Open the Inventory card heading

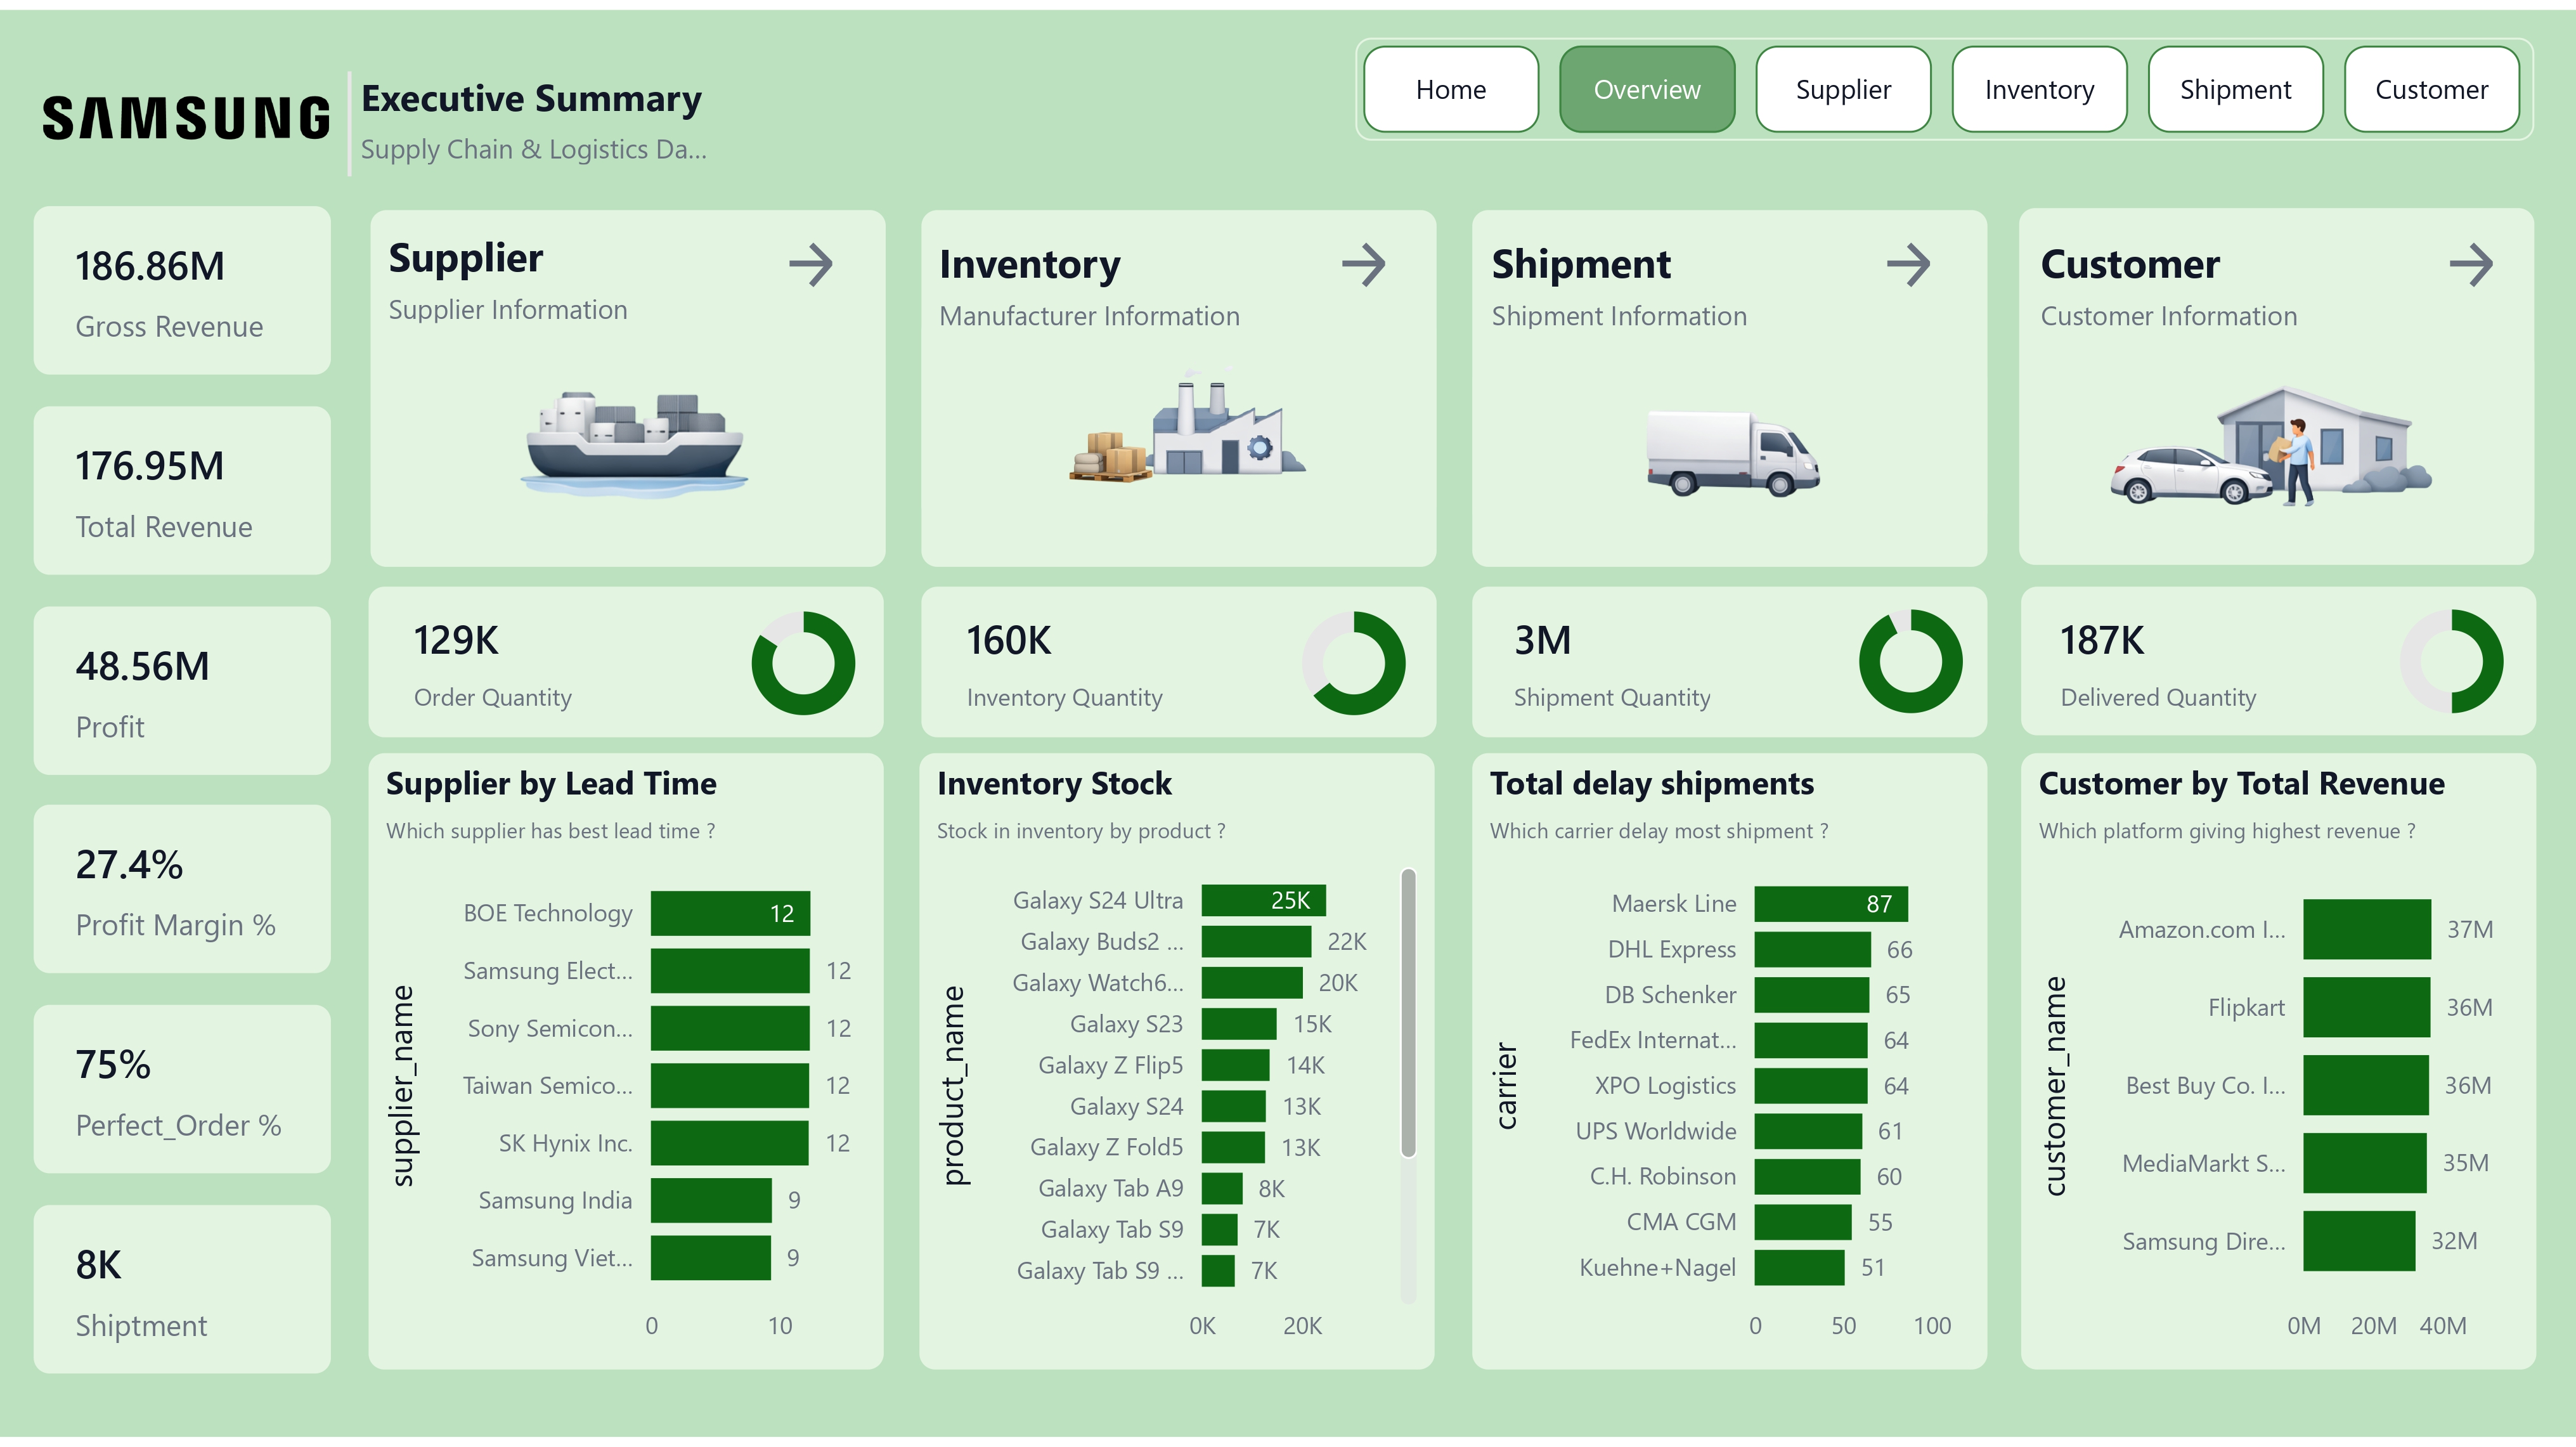pos(1030,264)
